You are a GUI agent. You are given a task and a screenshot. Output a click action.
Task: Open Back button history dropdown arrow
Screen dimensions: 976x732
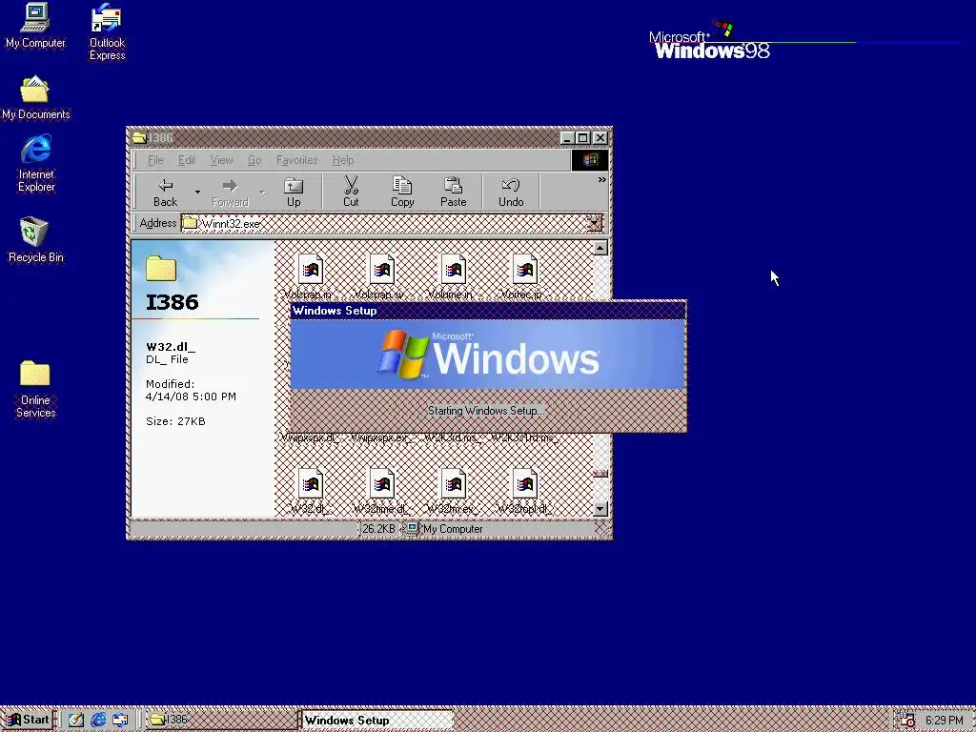(x=197, y=193)
